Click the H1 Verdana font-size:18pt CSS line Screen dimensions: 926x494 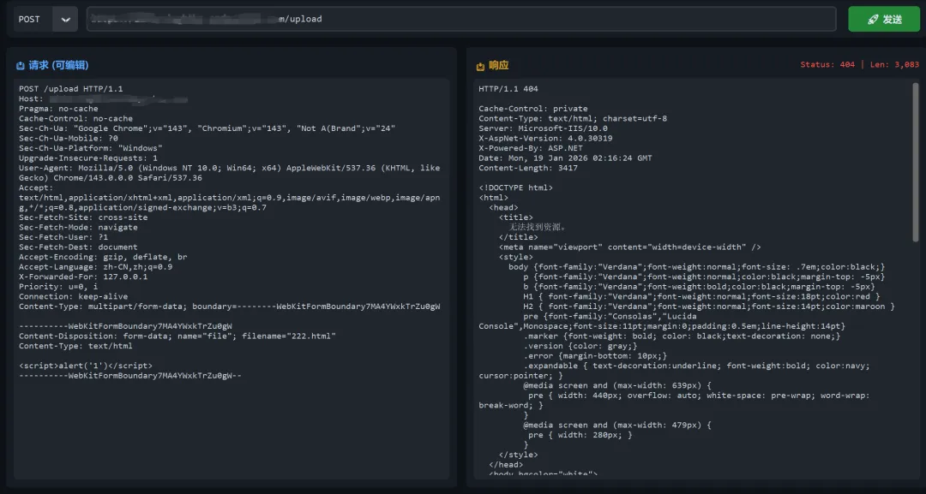[701, 296]
